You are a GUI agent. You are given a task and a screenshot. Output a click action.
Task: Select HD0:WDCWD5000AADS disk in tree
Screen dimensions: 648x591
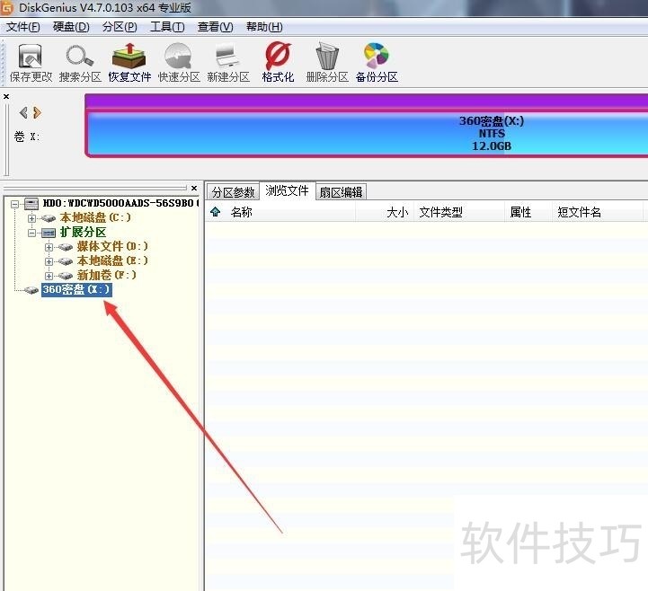coord(120,203)
